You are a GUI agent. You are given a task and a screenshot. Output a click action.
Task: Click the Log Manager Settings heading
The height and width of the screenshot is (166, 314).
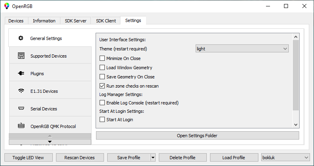pos(121,94)
